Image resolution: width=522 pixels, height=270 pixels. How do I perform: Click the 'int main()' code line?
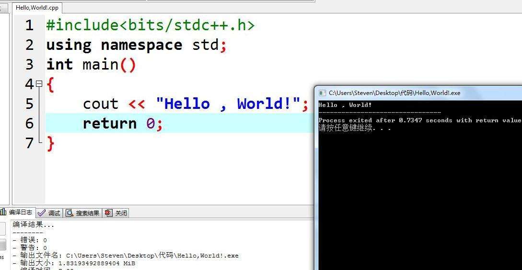click(91, 65)
